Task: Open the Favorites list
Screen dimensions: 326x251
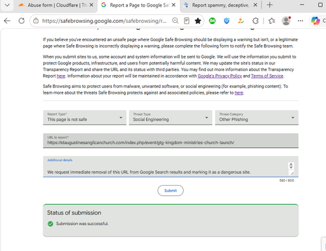Action: pos(272,21)
